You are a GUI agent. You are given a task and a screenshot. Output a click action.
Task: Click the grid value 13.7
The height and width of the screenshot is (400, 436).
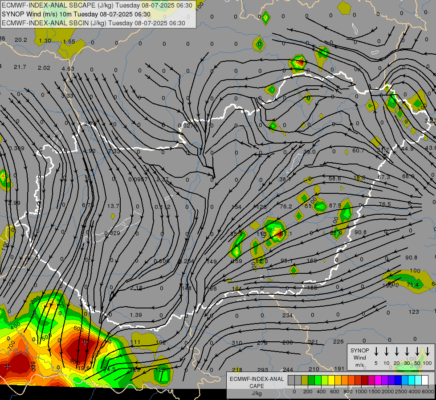point(113,206)
